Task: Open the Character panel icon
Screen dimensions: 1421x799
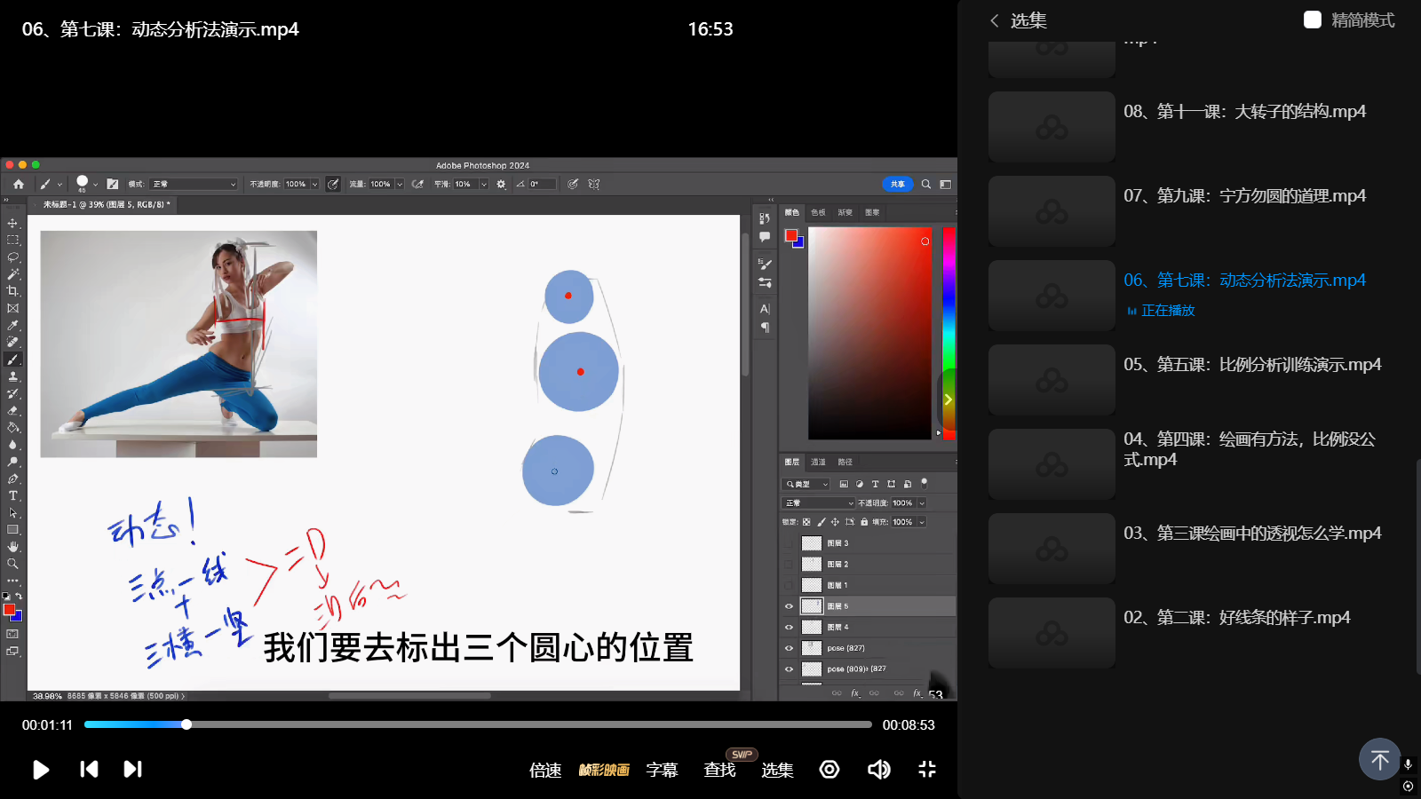Action: tap(765, 309)
